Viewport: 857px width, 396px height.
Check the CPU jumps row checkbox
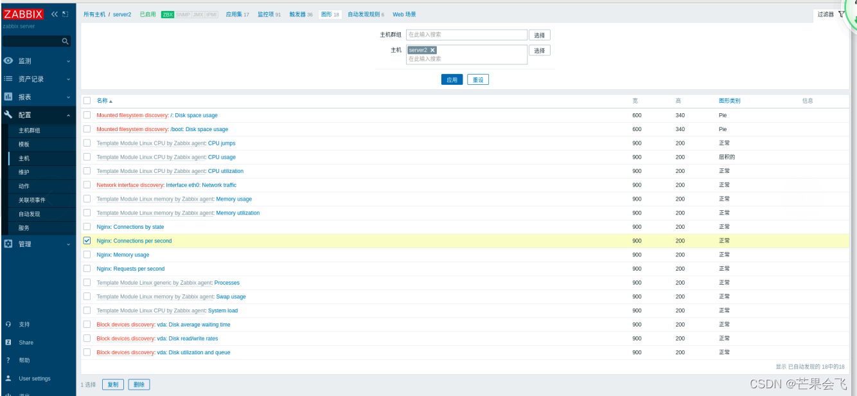tap(87, 143)
